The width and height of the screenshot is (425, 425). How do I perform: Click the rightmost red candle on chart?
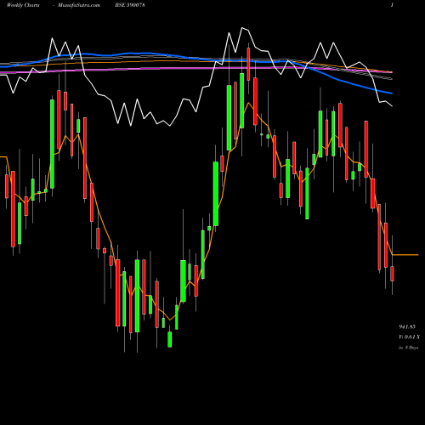coord(392,274)
